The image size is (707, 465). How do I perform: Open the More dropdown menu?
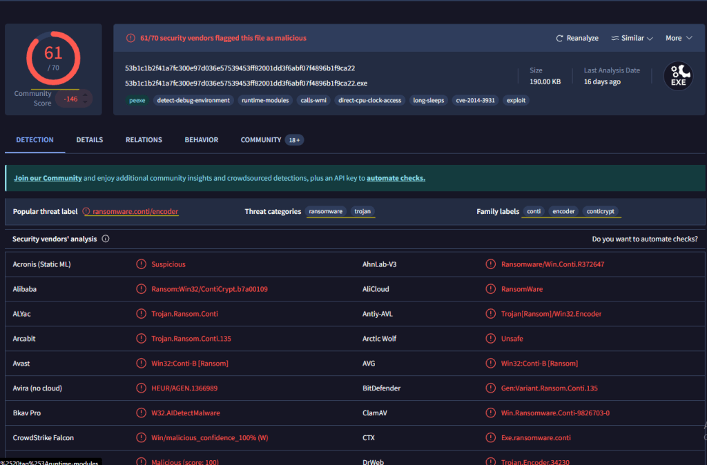[679, 39]
